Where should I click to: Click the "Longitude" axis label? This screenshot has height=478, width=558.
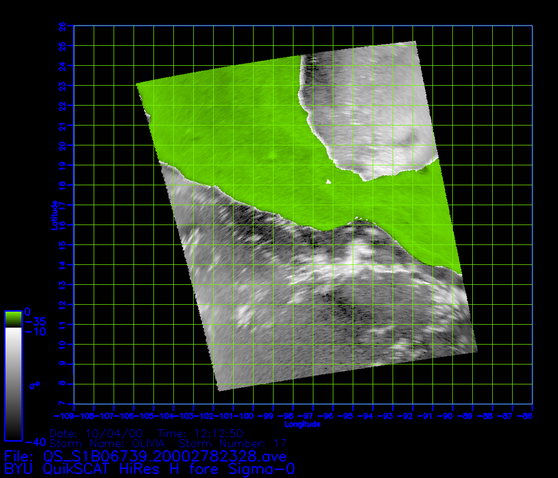pos(302,424)
